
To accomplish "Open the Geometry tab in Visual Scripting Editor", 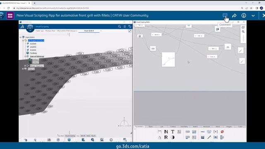I will [184, 127].
